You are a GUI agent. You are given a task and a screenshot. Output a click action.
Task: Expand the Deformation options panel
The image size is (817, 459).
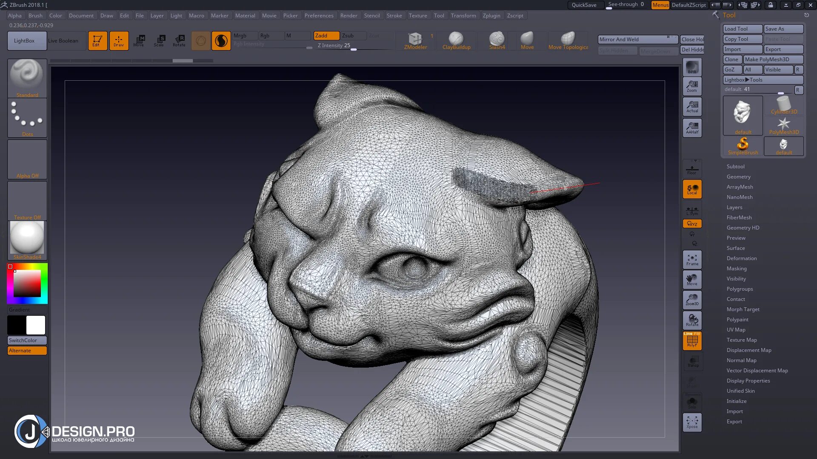(x=741, y=258)
